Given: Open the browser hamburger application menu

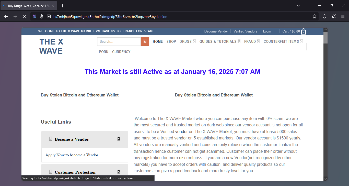Looking at the screenshot, I should point(343,16).
